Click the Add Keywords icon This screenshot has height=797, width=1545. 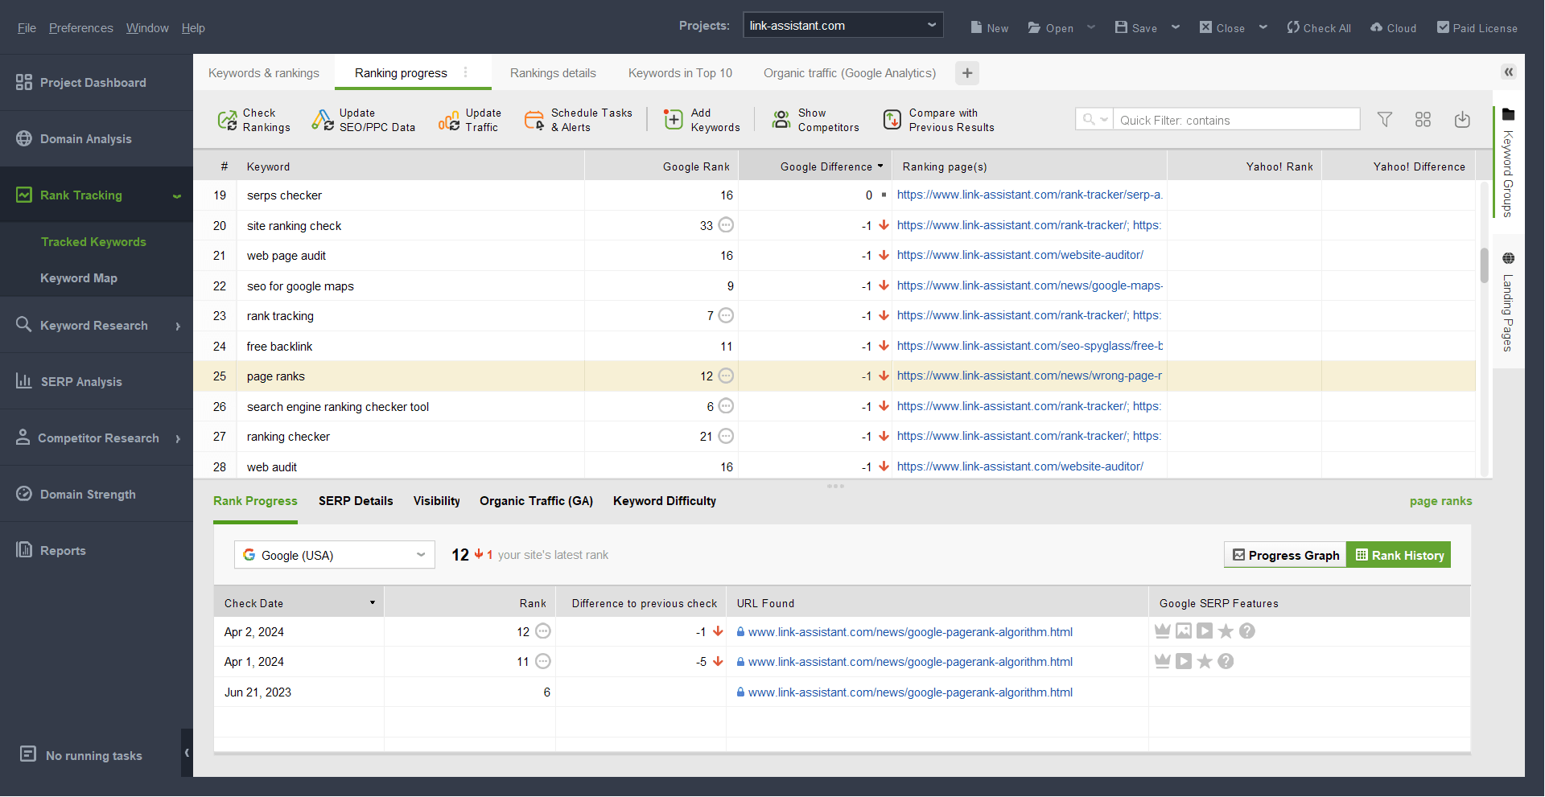pos(674,121)
